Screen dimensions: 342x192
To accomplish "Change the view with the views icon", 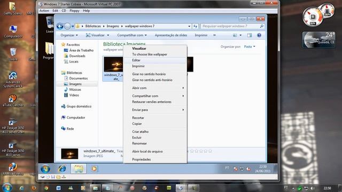I will coord(235,35).
